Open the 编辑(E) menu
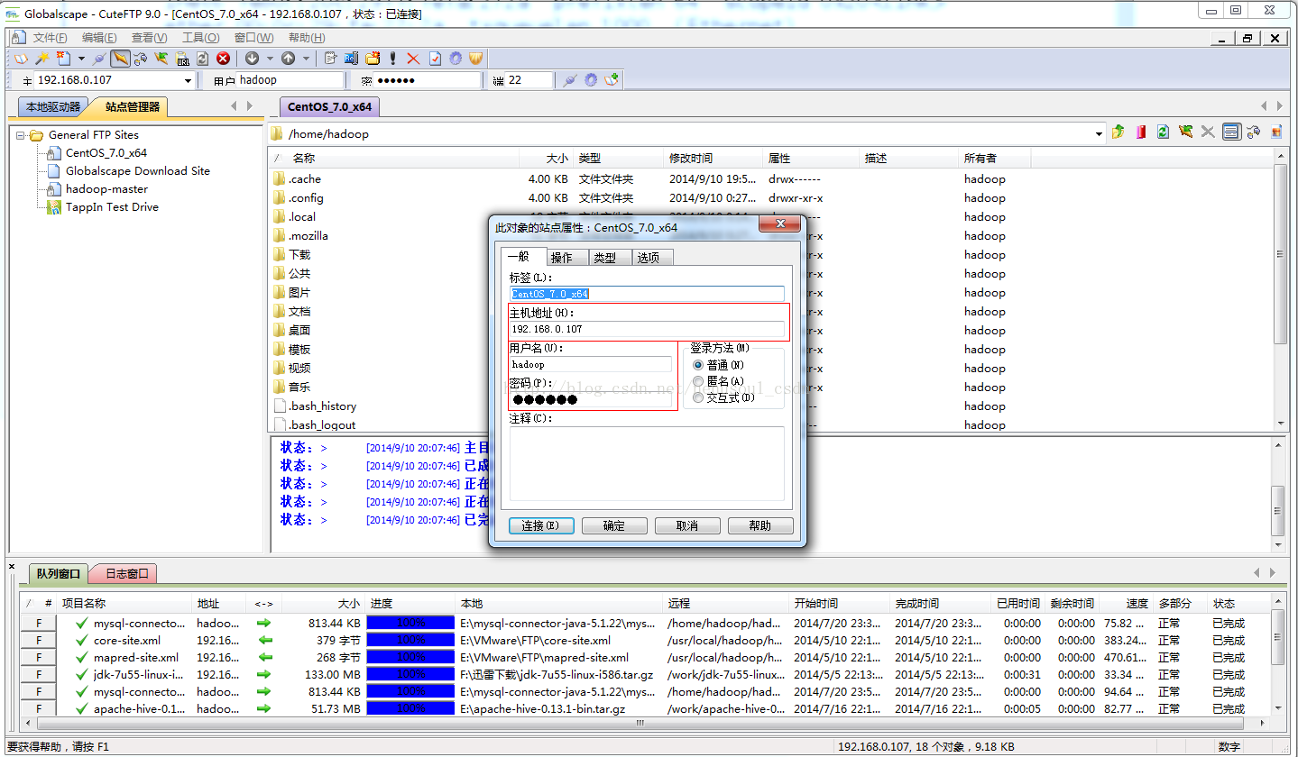This screenshot has width=1298, height=757. 99,38
